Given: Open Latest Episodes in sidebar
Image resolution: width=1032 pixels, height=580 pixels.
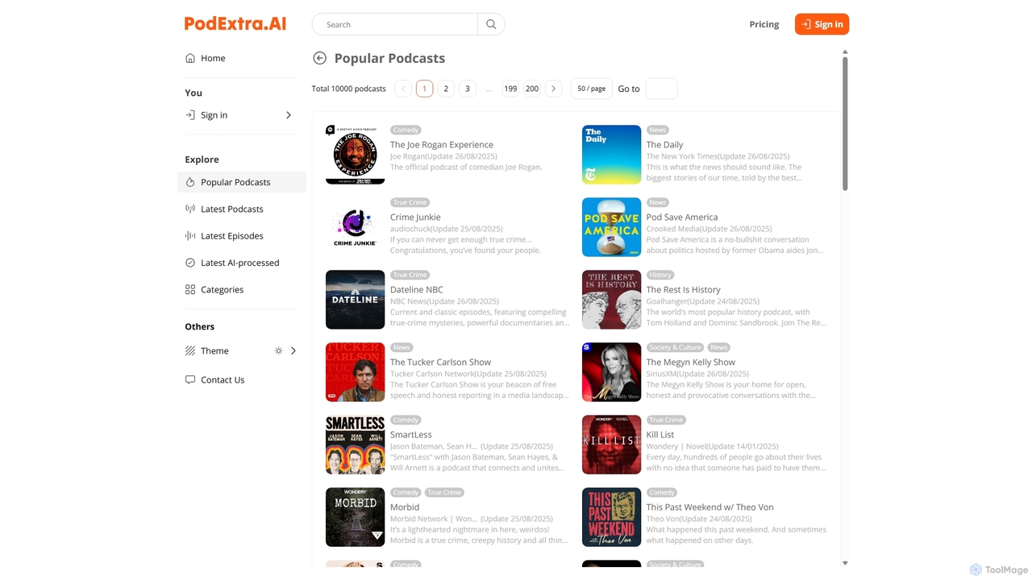Looking at the screenshot, I should tap(241, 236).
